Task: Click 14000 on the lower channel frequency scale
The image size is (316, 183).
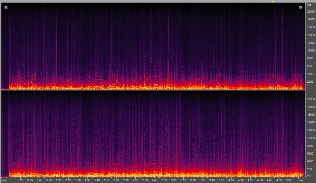Action: (x=311, y=122)
